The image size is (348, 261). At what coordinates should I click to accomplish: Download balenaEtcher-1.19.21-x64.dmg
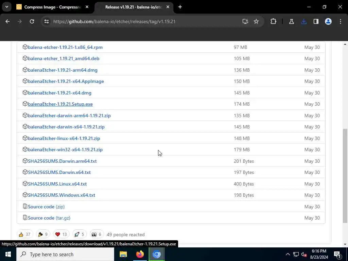click(x=60, y=93)
